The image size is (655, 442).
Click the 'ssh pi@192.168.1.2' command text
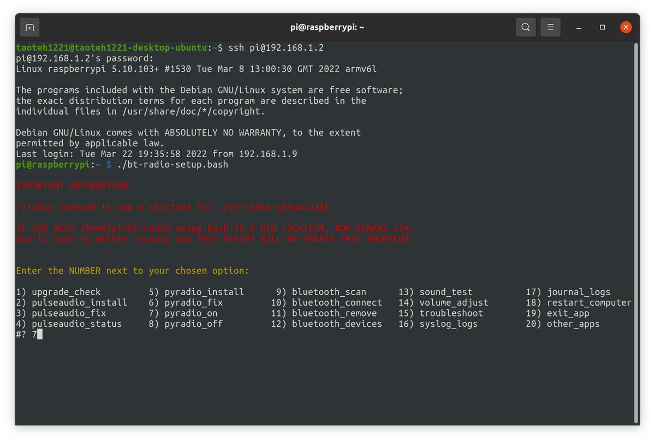(276, 48)
